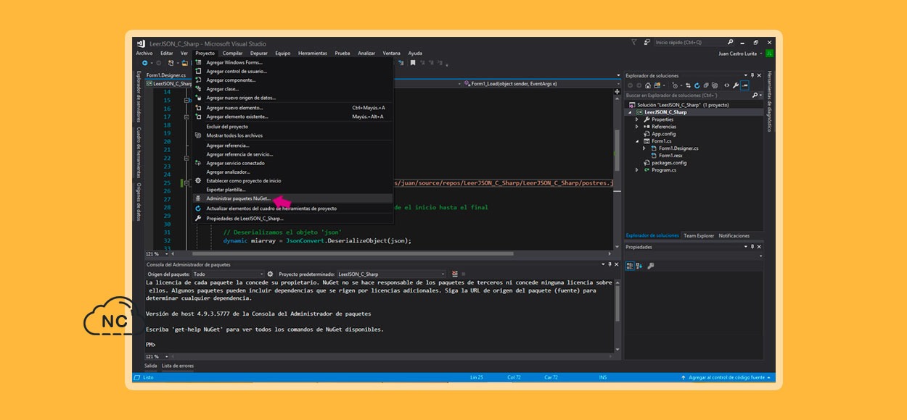Click the notifications flag icon in title bar

click(633, 43)
